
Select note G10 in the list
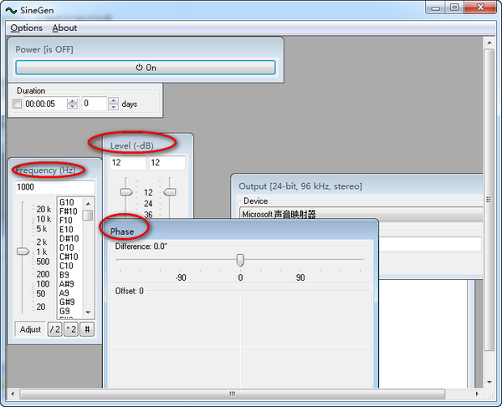(67, 202)
